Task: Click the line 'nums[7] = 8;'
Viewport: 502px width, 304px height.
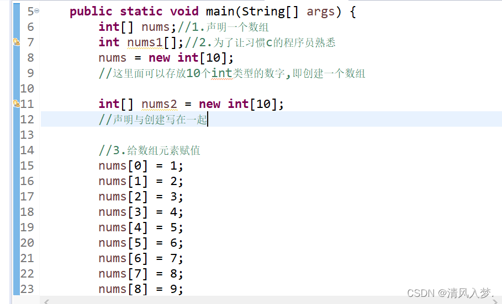Action: pos(141,273)
